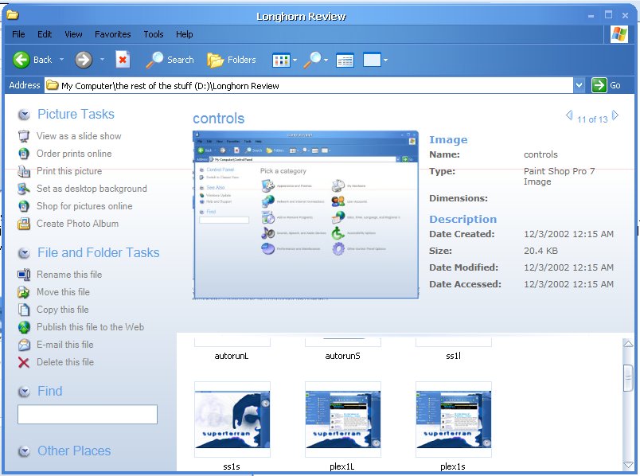
Task: Click the printer icon beside Print this picture
Action: pyautogui.click(x=24, y=171)
